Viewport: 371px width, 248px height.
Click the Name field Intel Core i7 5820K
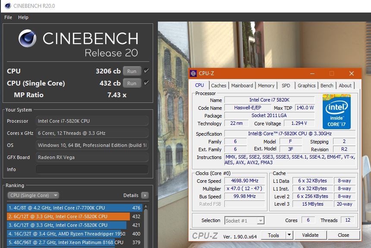(x=269, y=100)
